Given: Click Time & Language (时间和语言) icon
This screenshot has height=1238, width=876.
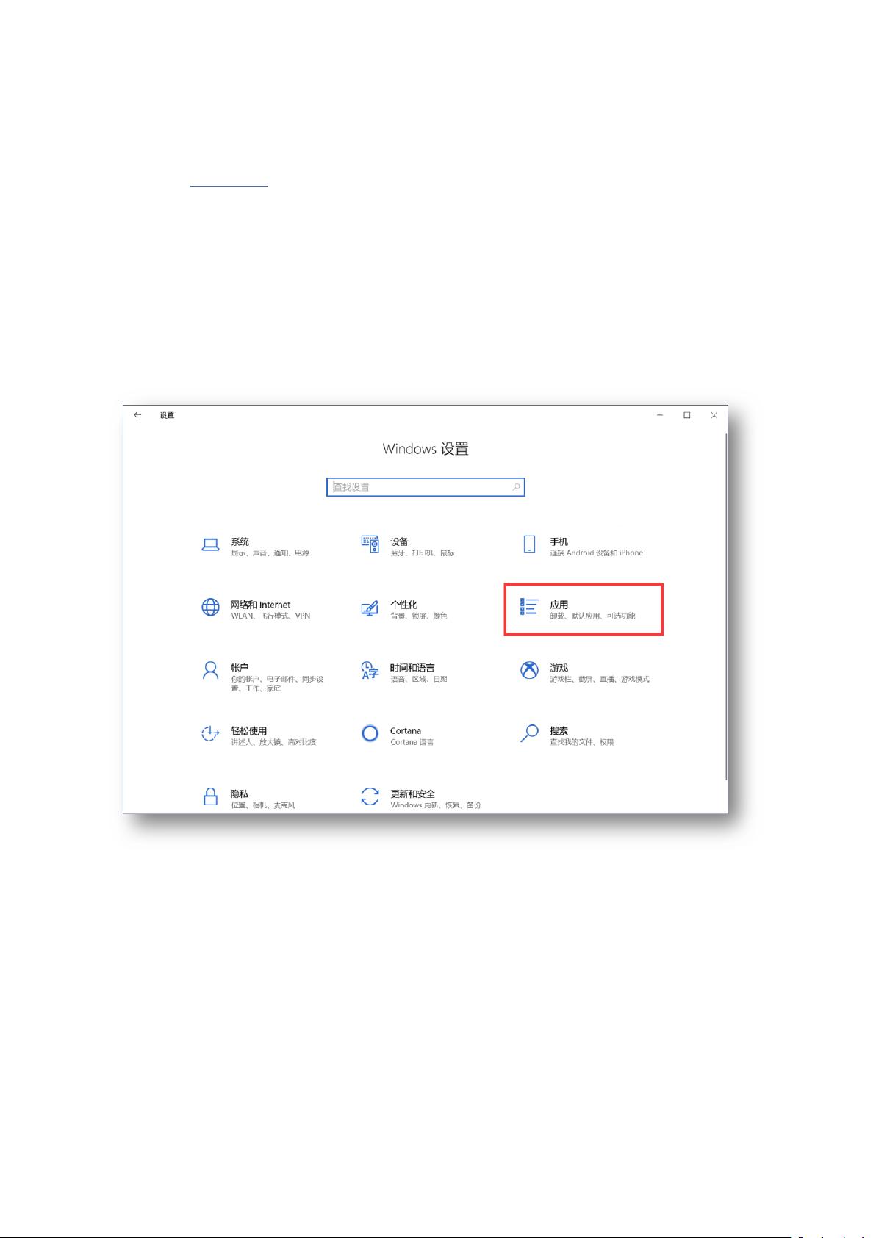Looking at the screenshot, I should point(370,671).
